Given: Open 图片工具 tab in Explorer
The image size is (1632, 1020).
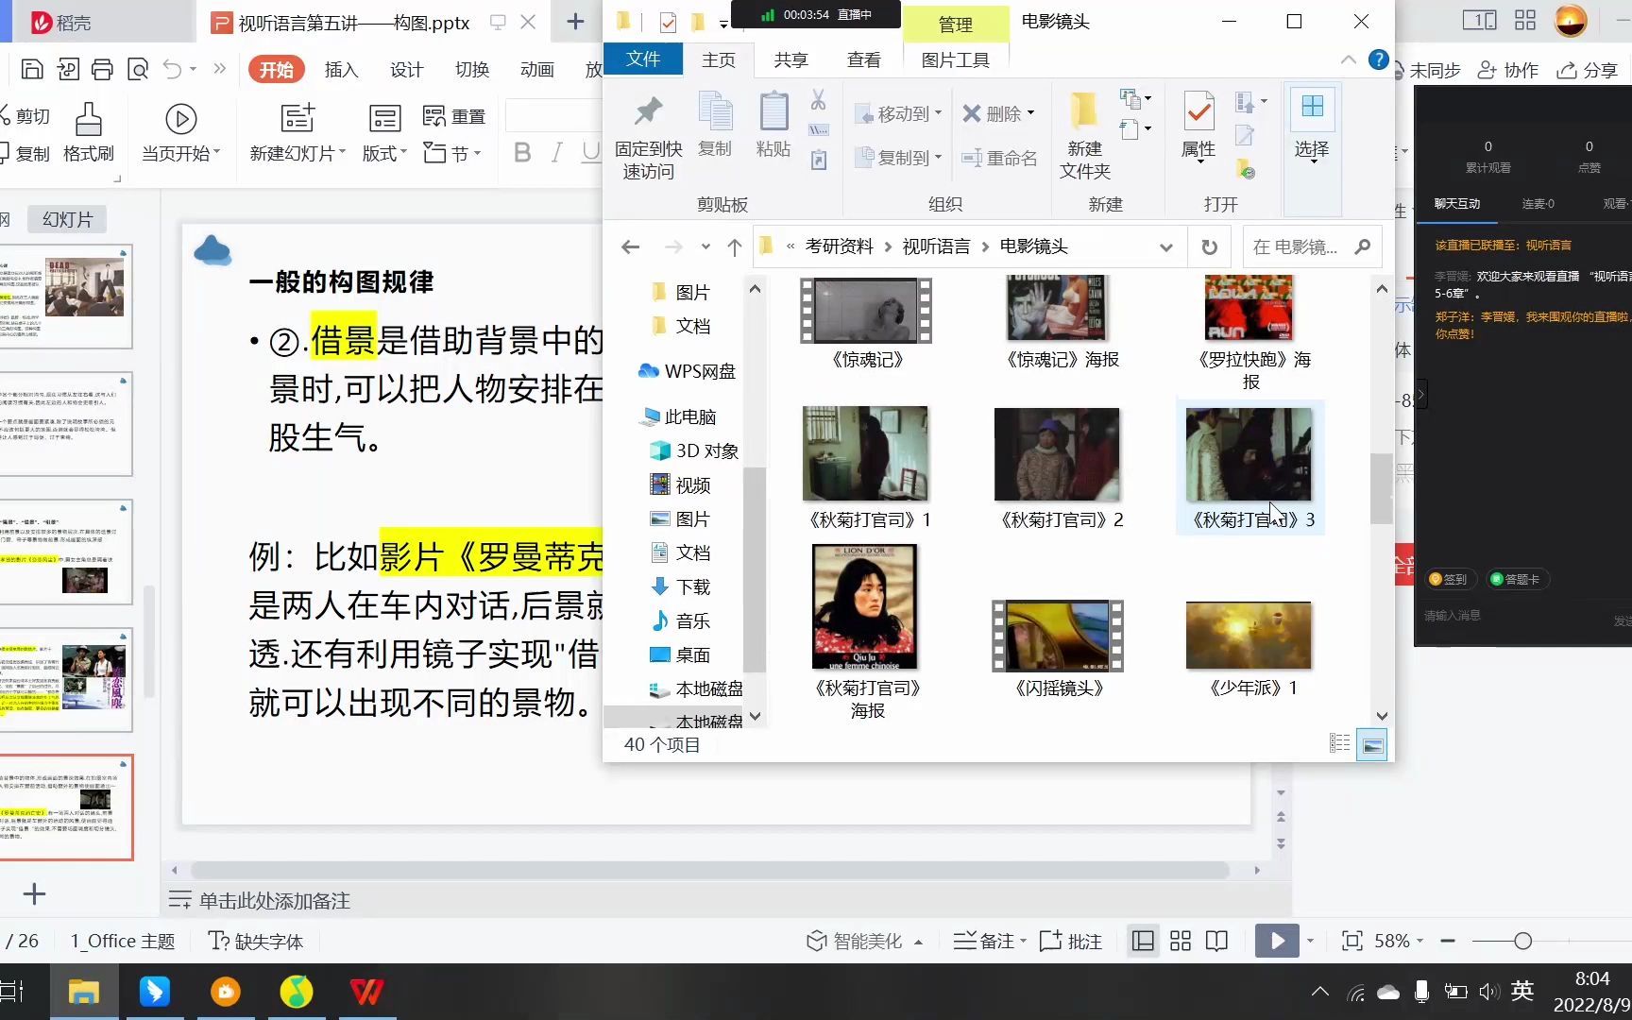Looking at the screenshot, I should 955,59.
